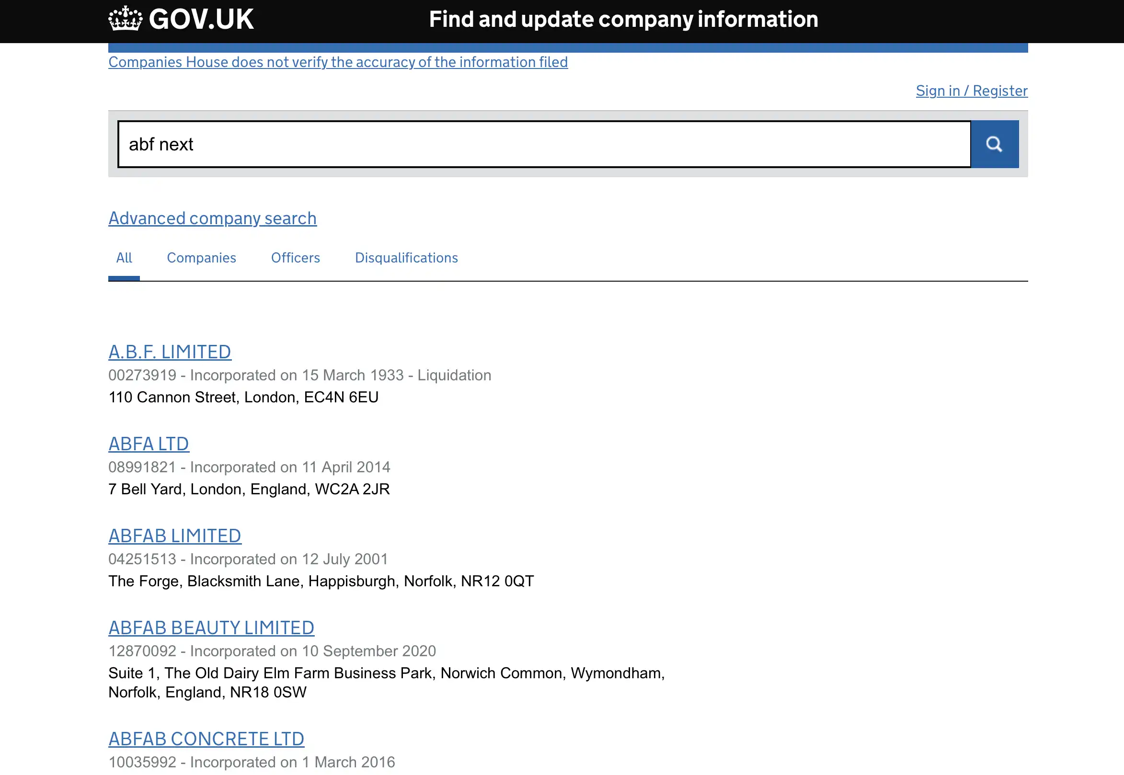Click text 04251513 - Incorporated on 12 July 2001
The image size is (1124, 775).
(x=248, y=559)
